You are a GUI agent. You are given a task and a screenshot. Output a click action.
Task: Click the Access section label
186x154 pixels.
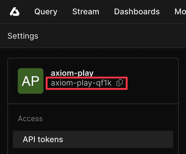tap(30, 118)
